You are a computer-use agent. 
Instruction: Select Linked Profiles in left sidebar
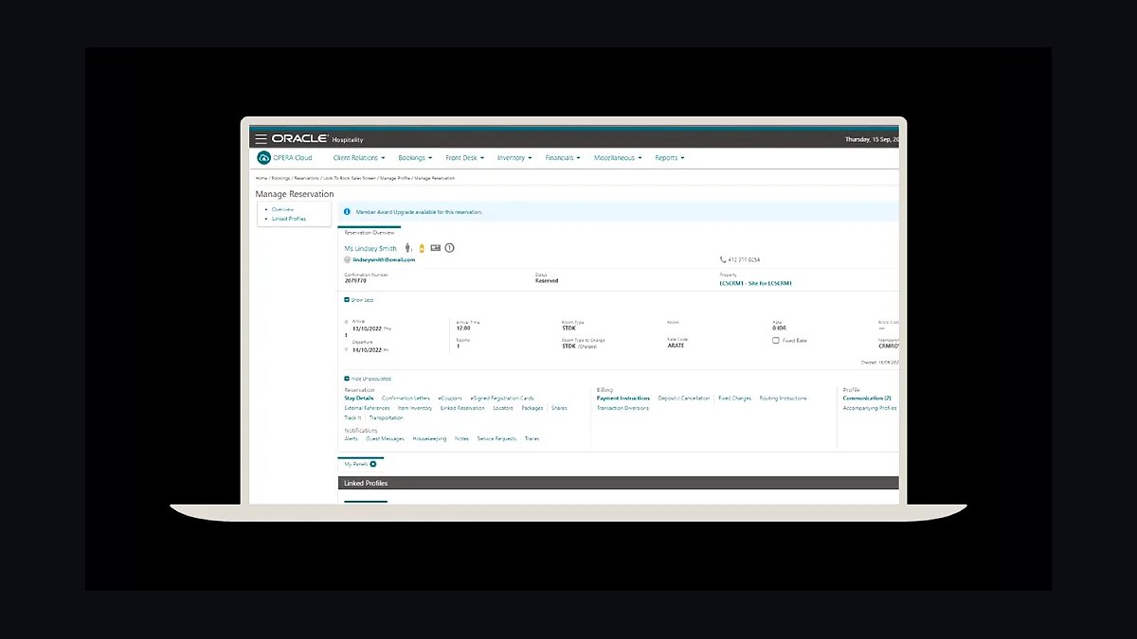(289, 219)
